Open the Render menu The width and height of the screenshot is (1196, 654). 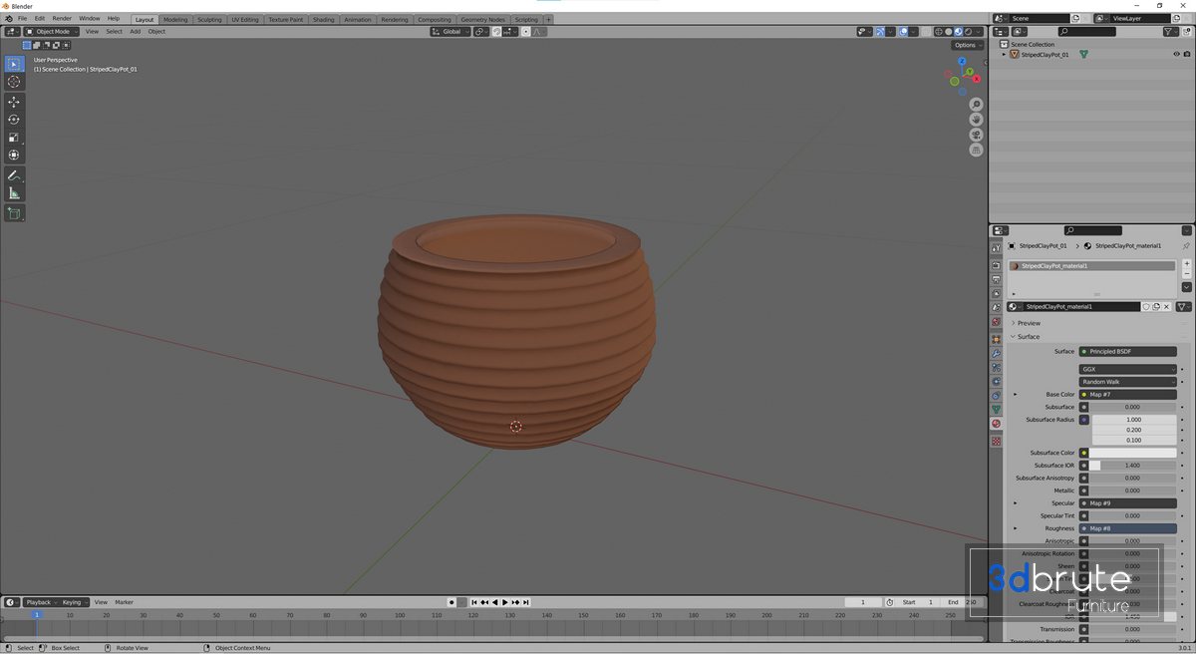(x=62, y=18)
